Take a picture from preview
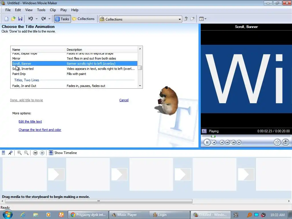Image resolution: width=292 pixels, height=219 pixels. 285,143
